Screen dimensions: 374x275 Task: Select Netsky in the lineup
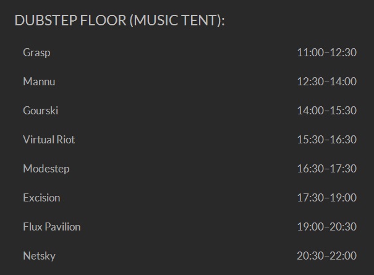tap(39, 256)
